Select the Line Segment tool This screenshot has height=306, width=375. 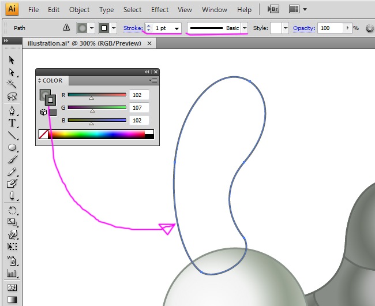click(x=12, y=136)
